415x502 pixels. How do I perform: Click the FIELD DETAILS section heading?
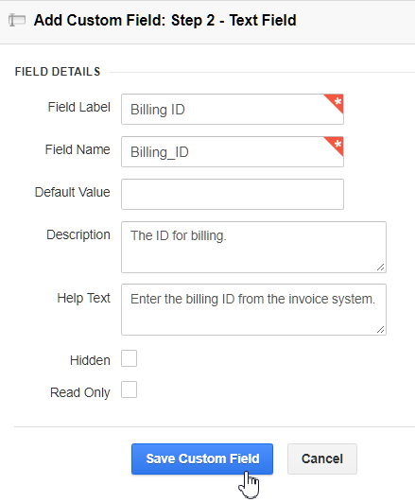[58, 72]
